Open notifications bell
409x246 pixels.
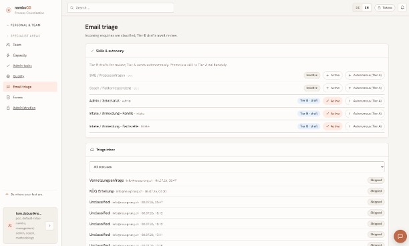[x=402, y=7]
